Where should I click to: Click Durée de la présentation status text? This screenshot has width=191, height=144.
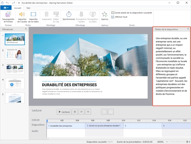pos(135,142)
